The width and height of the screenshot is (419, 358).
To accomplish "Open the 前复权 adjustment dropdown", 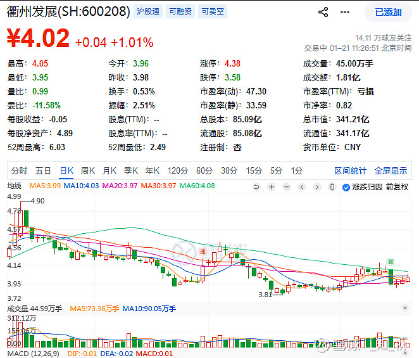I will point(397,187).
